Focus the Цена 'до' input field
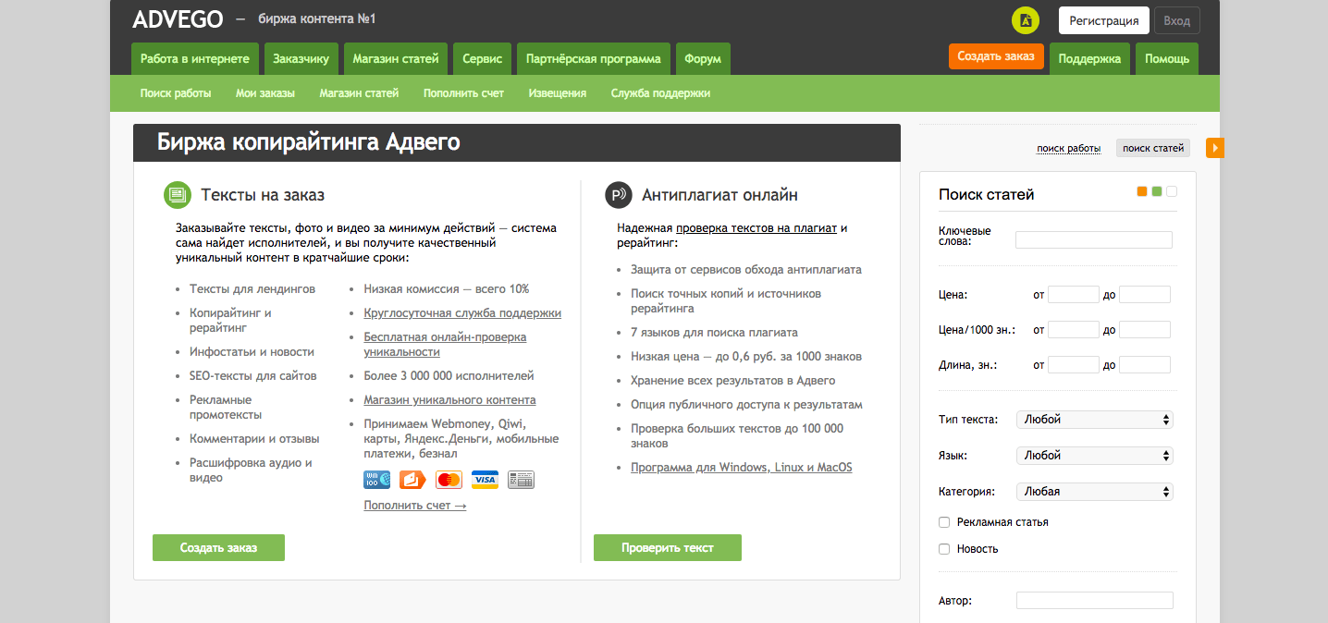The width and height of the screenshot is (1328, 623). coord(1145,295)
